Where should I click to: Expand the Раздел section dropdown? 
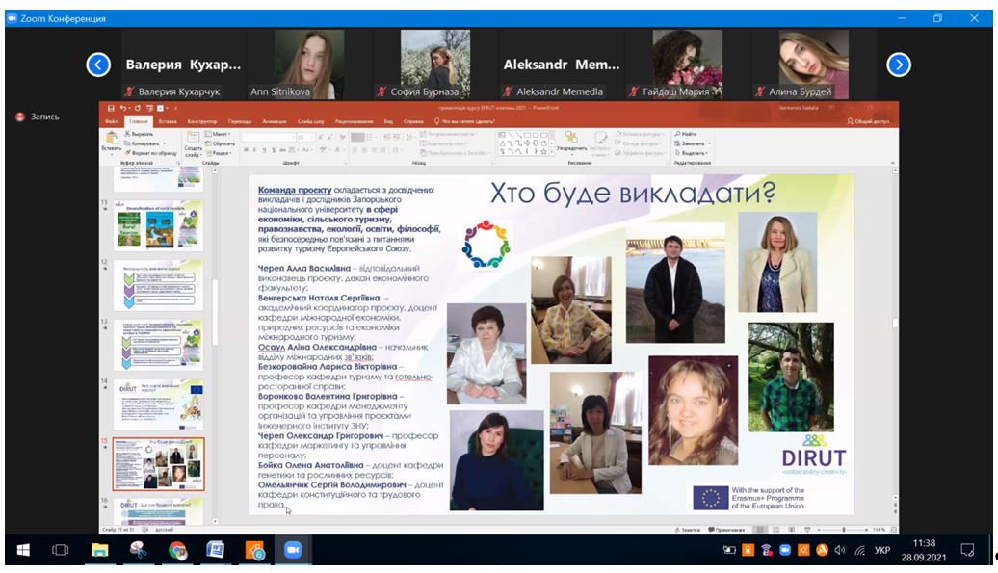219,153
